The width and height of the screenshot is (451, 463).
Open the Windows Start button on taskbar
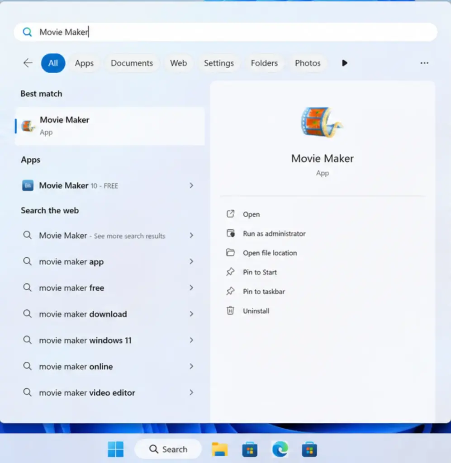pyautogui.click(x=116, y=449)
